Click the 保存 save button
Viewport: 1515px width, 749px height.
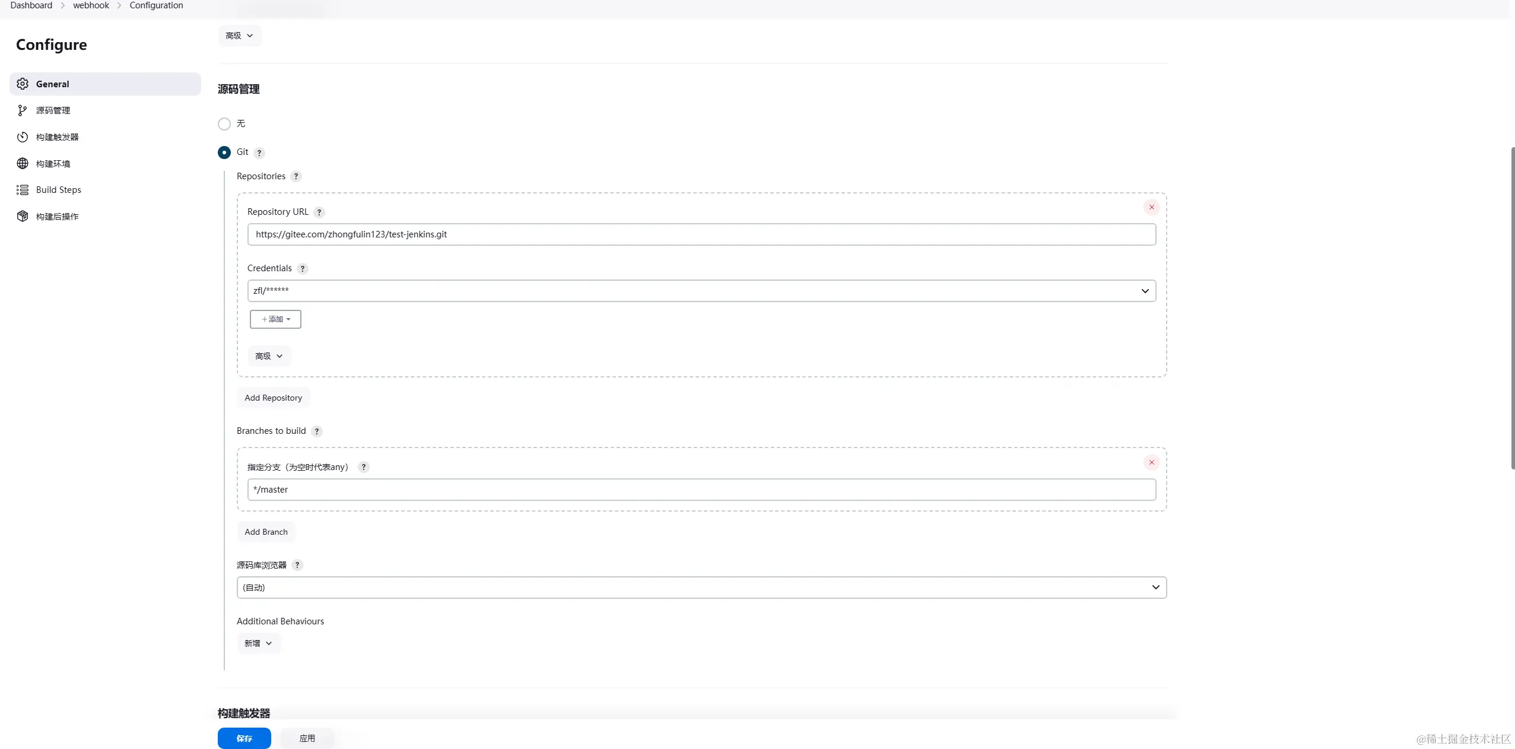pyautogui.click(x=244, y=738)
